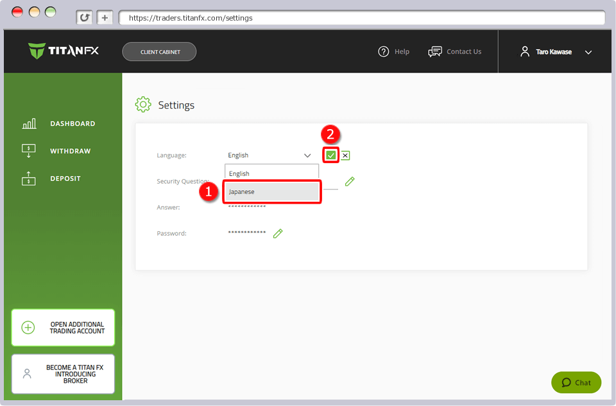Click the Settings gear icon
Image resolution: width=616 pixels, height=406 pixels.
tap(143, 105)
